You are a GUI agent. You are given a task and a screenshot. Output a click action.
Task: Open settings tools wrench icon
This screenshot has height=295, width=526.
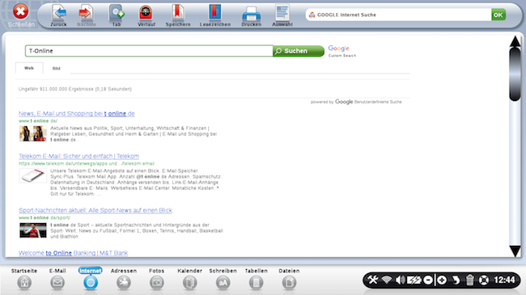[372, 280]
